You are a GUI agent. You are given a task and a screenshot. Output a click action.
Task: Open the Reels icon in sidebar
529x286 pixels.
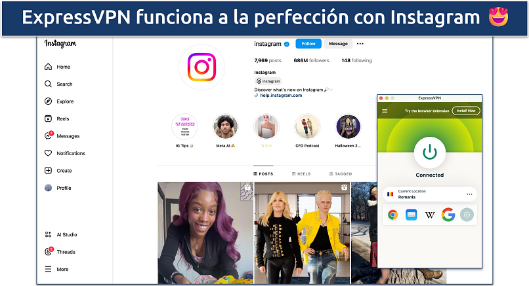[x=49, y=118]
